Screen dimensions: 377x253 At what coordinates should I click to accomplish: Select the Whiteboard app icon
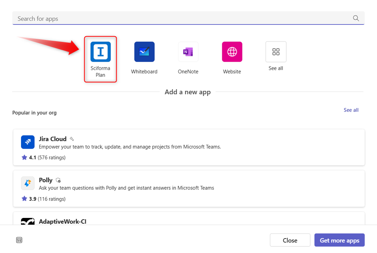[x=144, y=52]
